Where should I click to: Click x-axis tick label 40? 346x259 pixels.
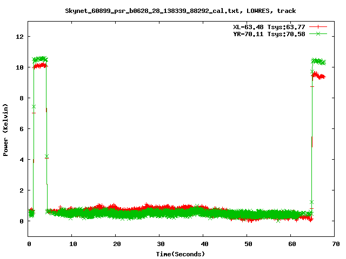pos(204,244)
